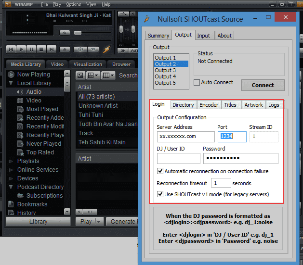Screen dimensions: 303x265
Task: Toggle the equalizer AUTO button
Action: 134,50
